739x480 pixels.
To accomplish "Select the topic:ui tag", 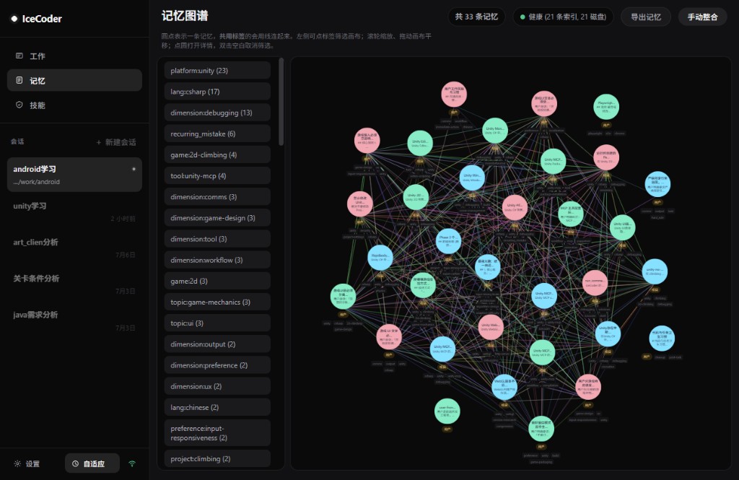I will click(217, 323).
